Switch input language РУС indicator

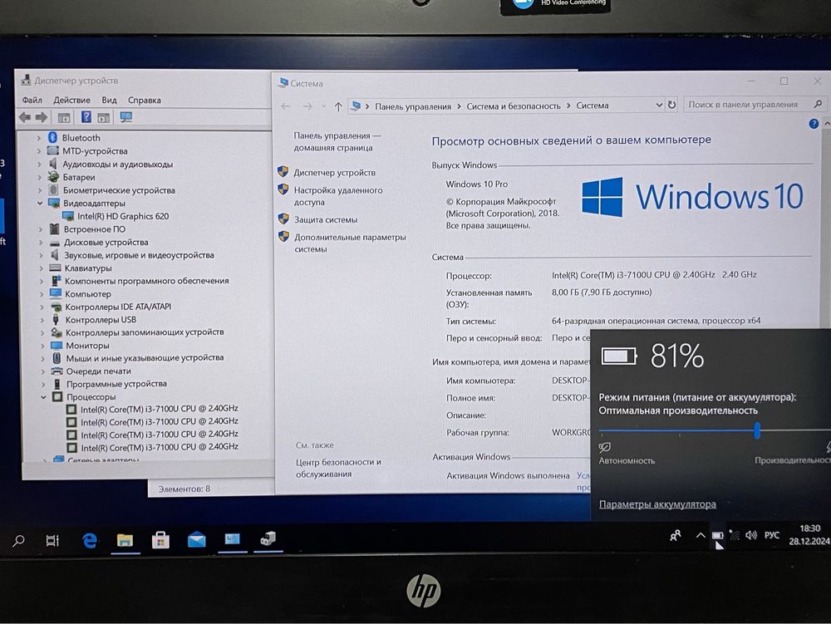click(772, 535)
